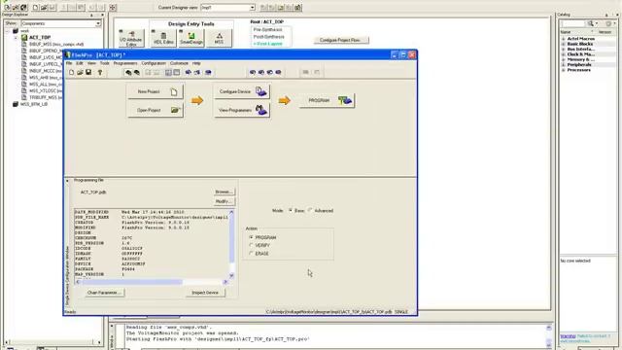Collapse the ACT_TOP tree node
The image size is (622, 350).
[x=16, y=37]
